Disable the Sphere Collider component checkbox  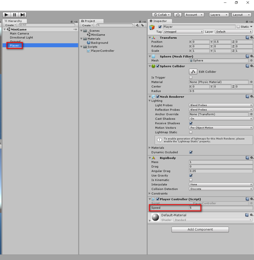click(158, 66)
